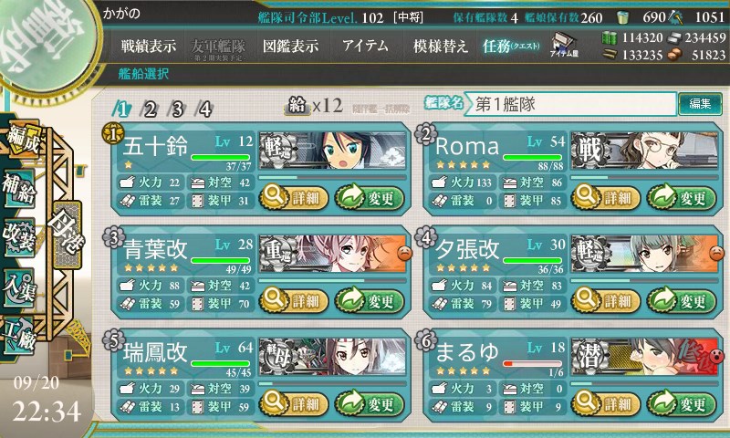This screenshot has height=438, width=730.
Task: Switch to fleet tab 2
Action: [x=150, y=109]
